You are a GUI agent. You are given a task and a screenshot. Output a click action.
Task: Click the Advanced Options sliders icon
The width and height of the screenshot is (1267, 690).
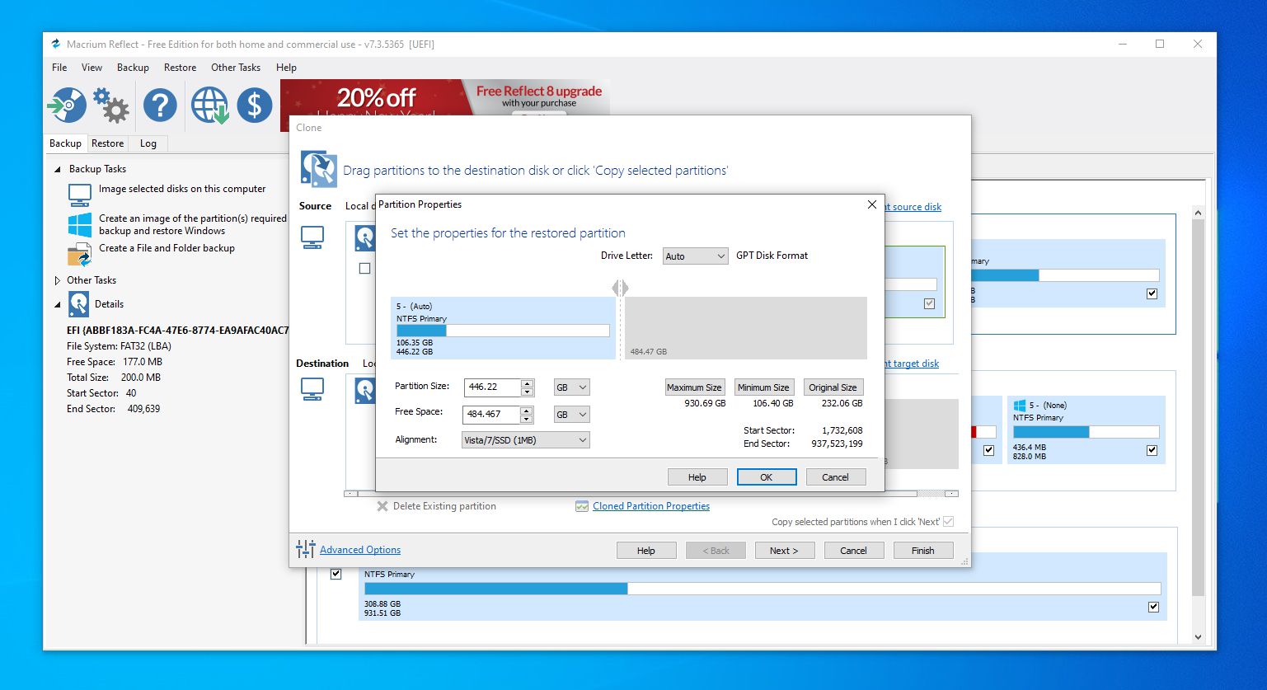click(x=305, y=549)
